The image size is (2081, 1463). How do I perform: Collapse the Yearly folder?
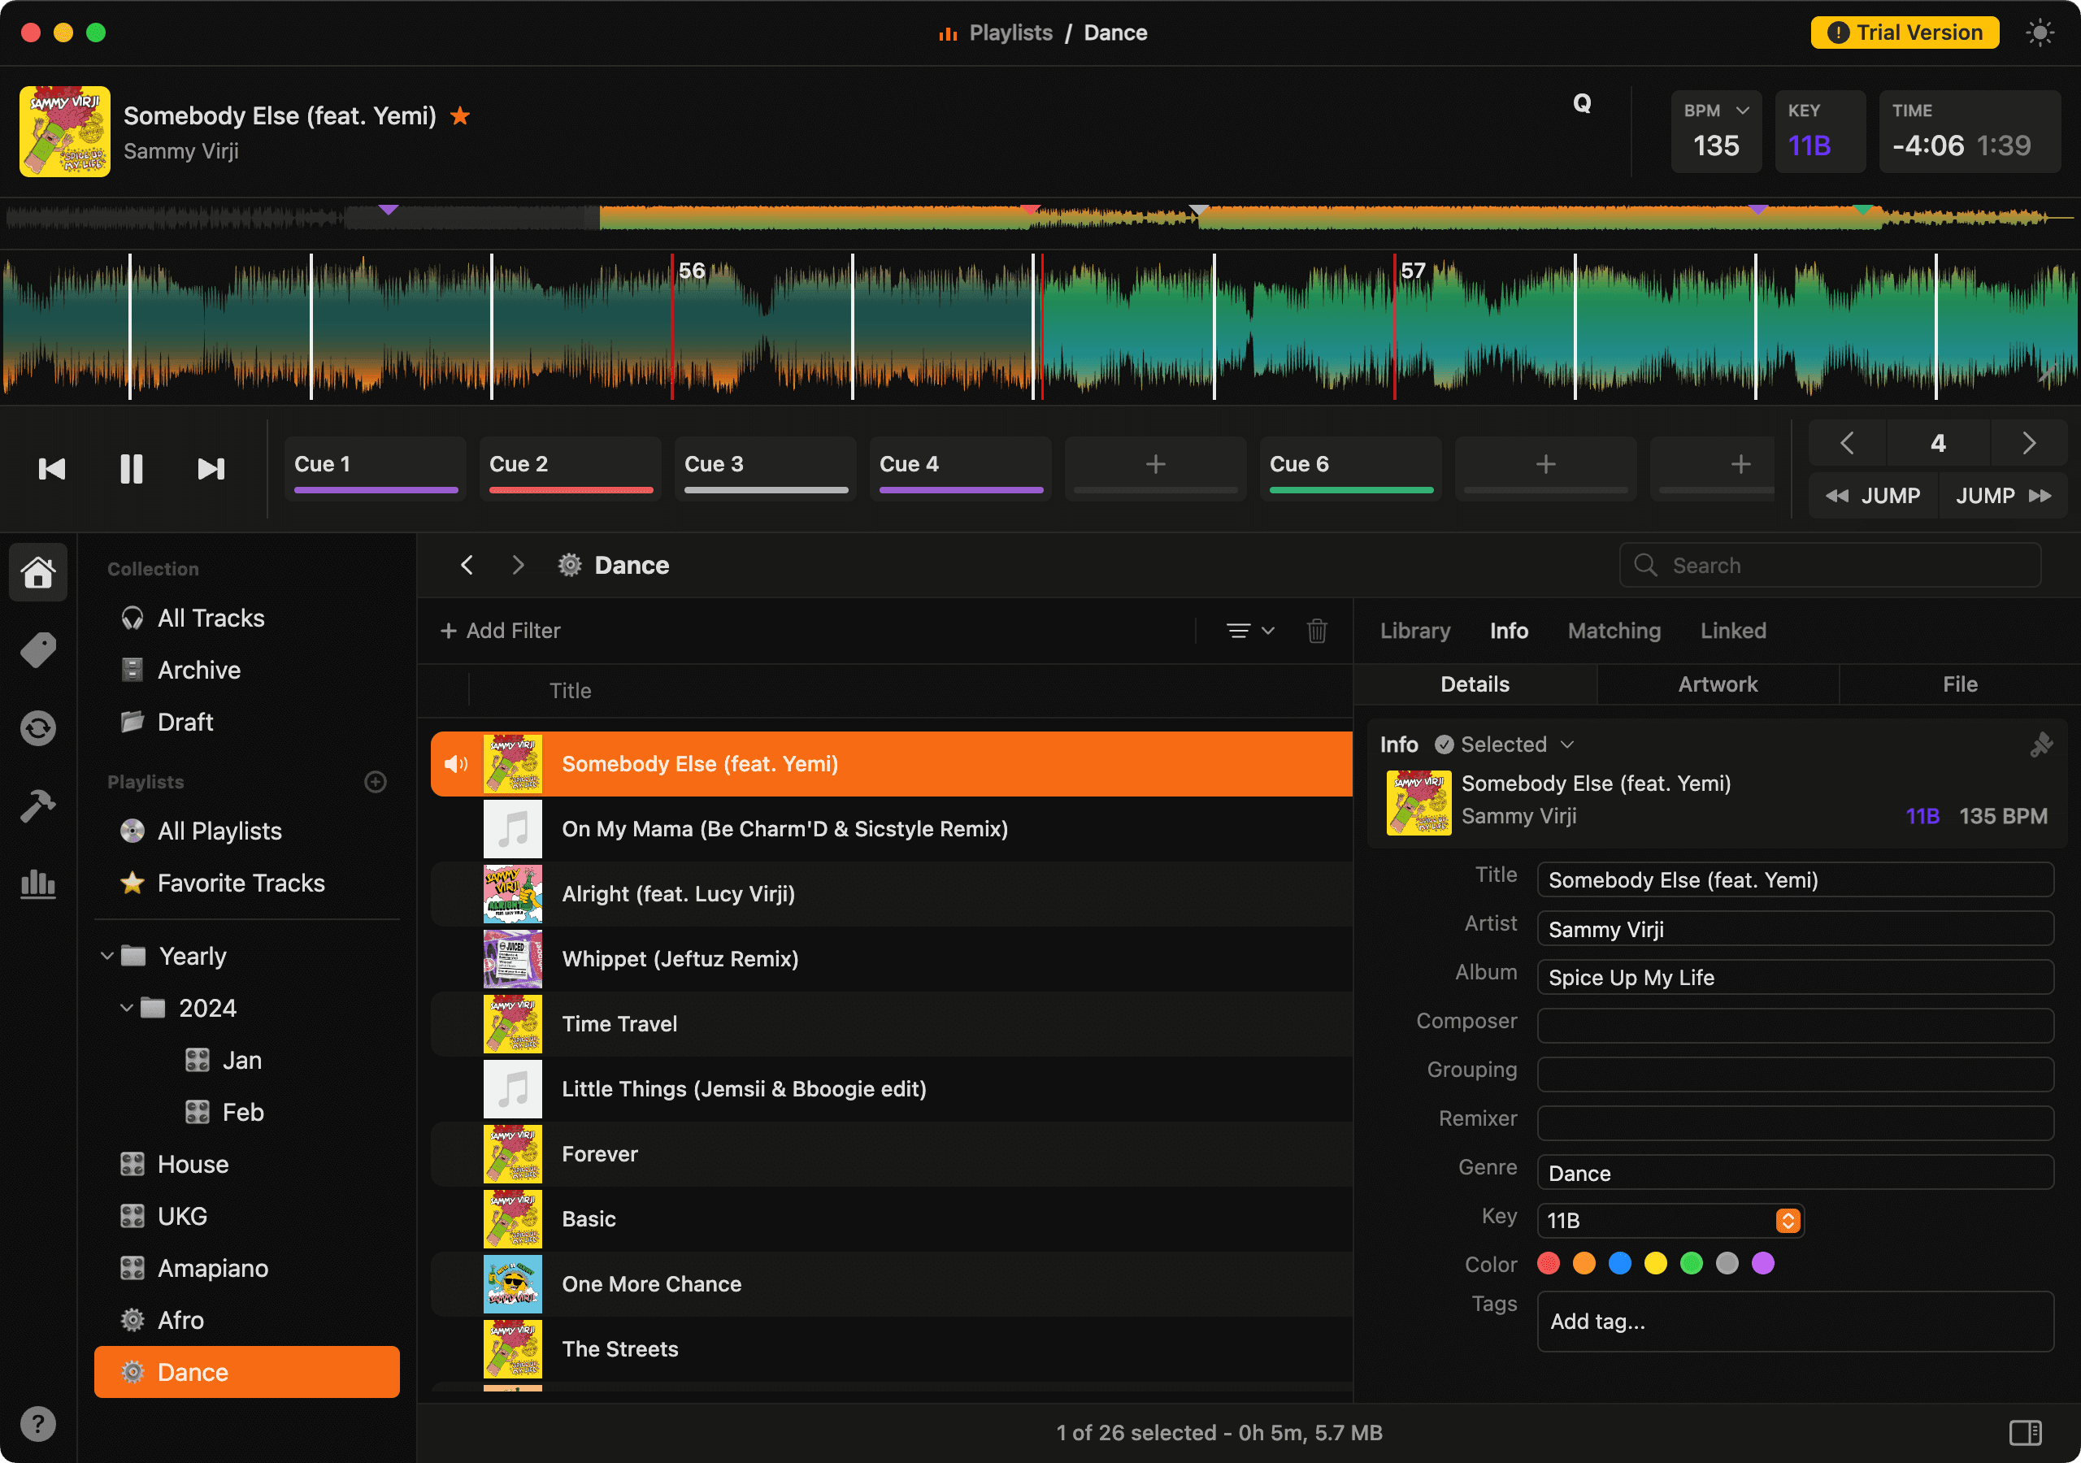(107, 955)
